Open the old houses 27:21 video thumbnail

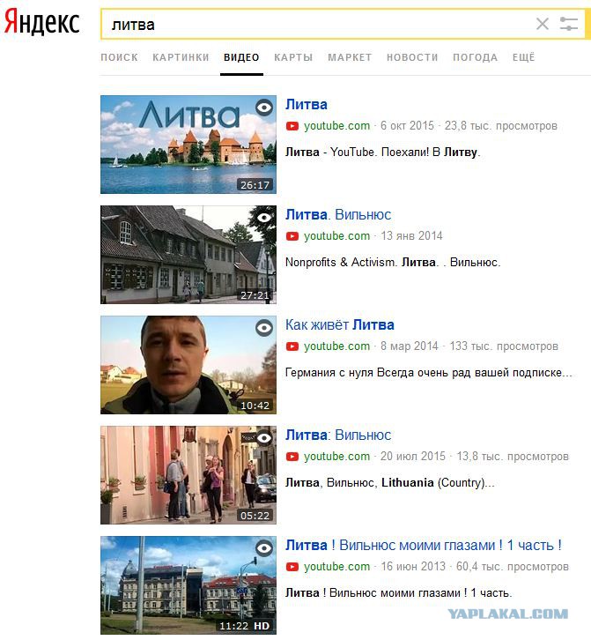coord(188,255)
